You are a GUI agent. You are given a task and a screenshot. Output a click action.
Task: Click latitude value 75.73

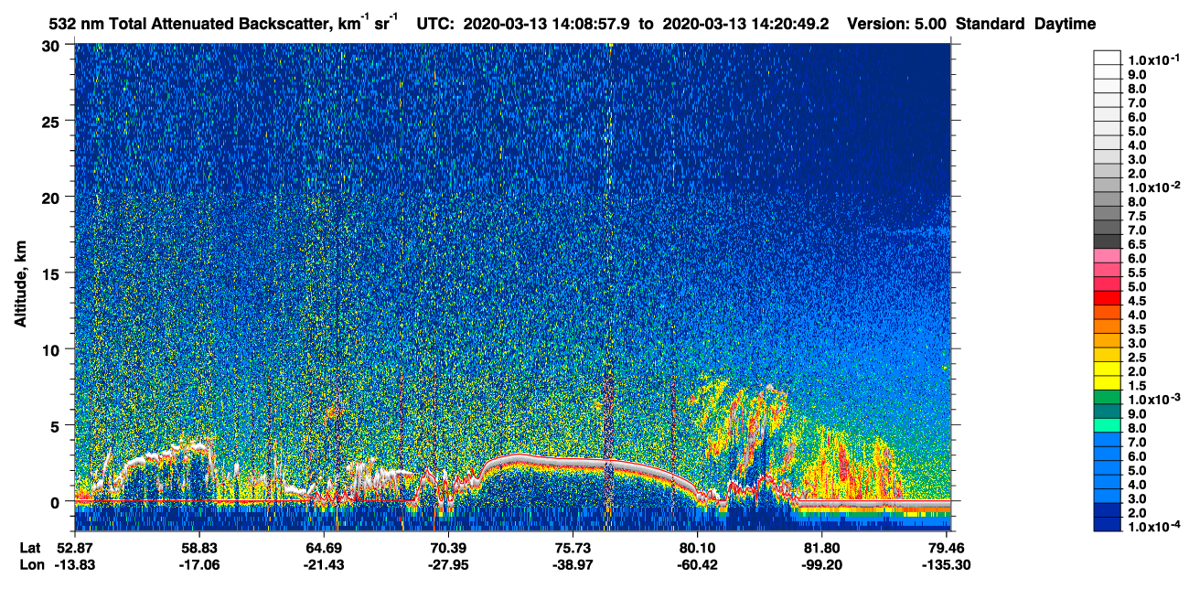click(x=573, y=548)
